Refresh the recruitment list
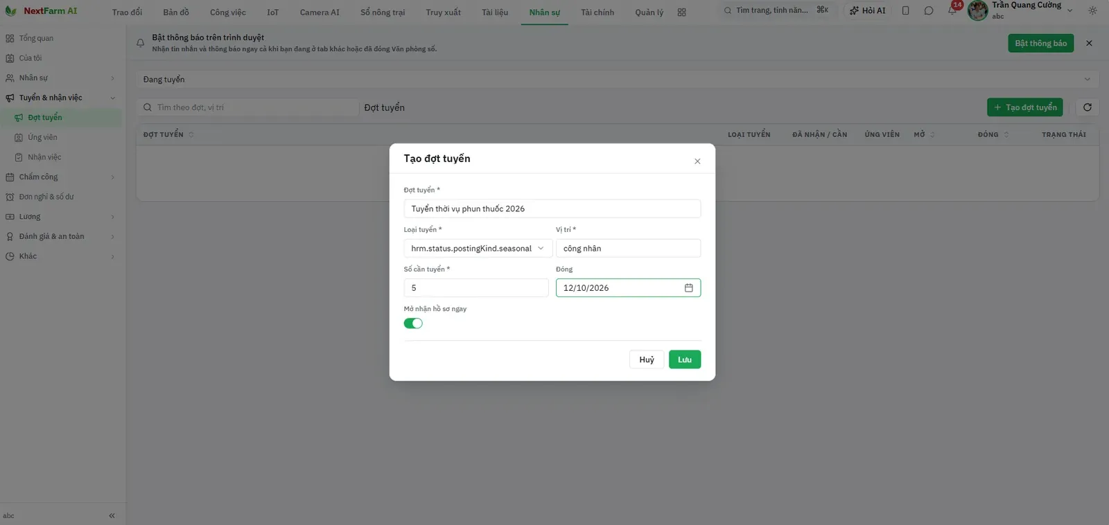This screenshot has height=525, width=1109. click(x=1087, y=107)
